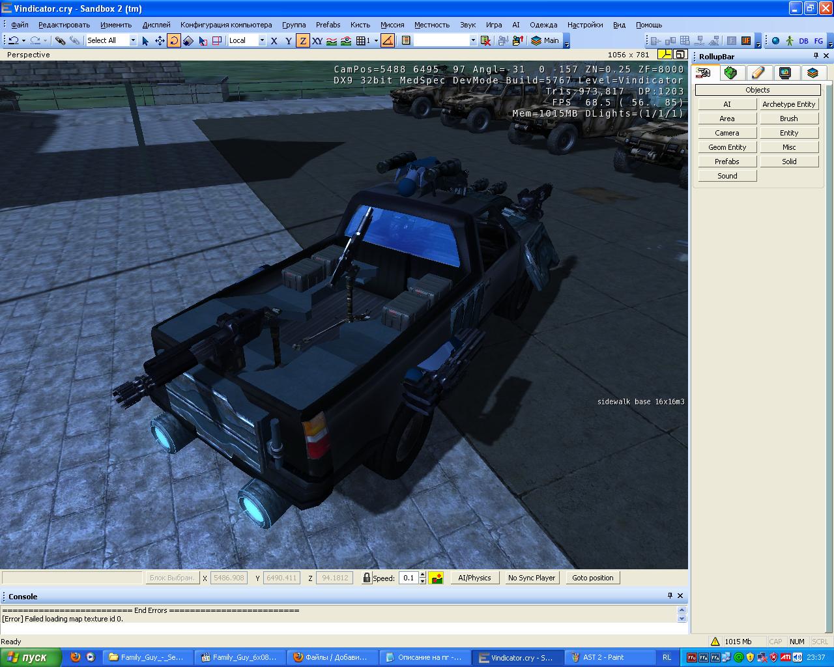Switch RollupBar to Layers tab
834x667 pixels.
pos(812,72)
